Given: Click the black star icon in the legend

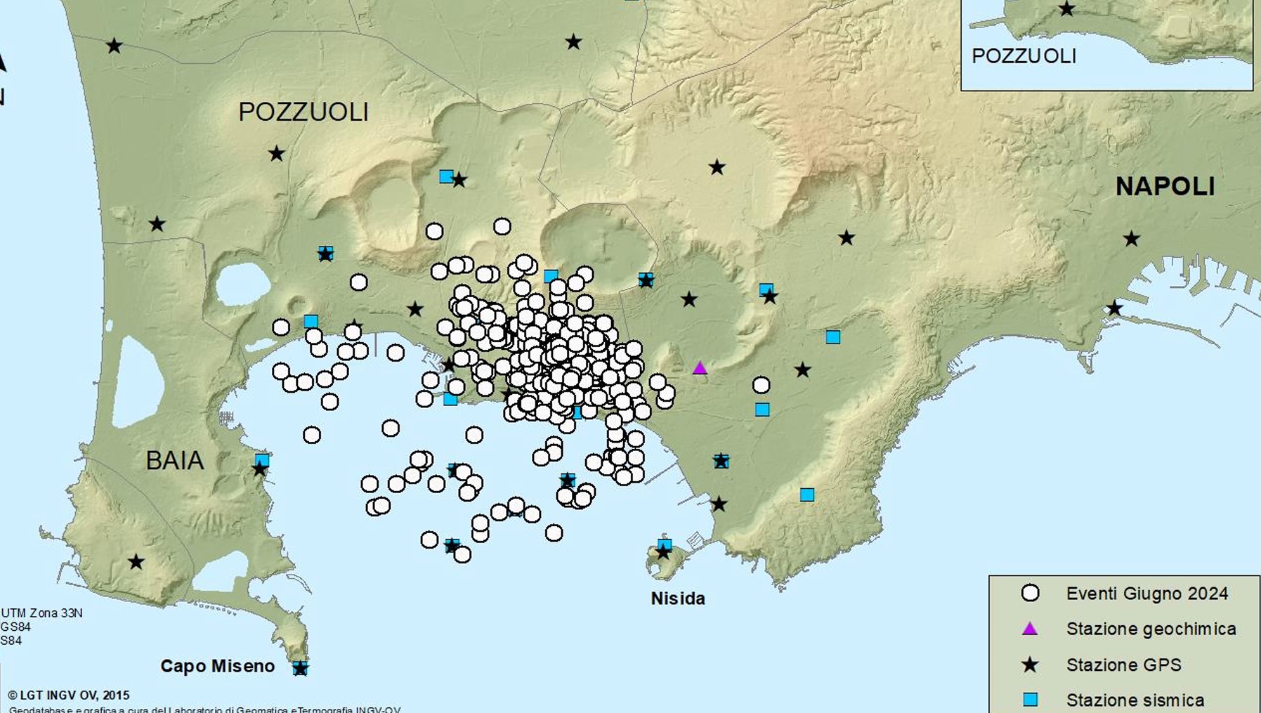Looking at the screenshot, I should pos(1030,665).
